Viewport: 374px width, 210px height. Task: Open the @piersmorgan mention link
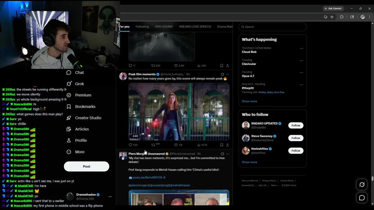[138, 185]
